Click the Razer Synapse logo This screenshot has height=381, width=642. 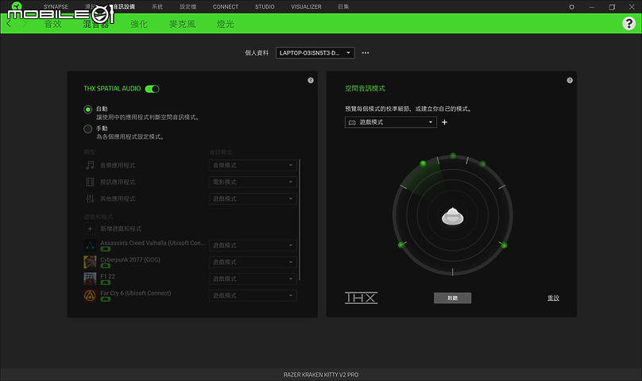coord(17,6)
